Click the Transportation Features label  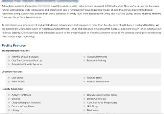coord(16,51)
